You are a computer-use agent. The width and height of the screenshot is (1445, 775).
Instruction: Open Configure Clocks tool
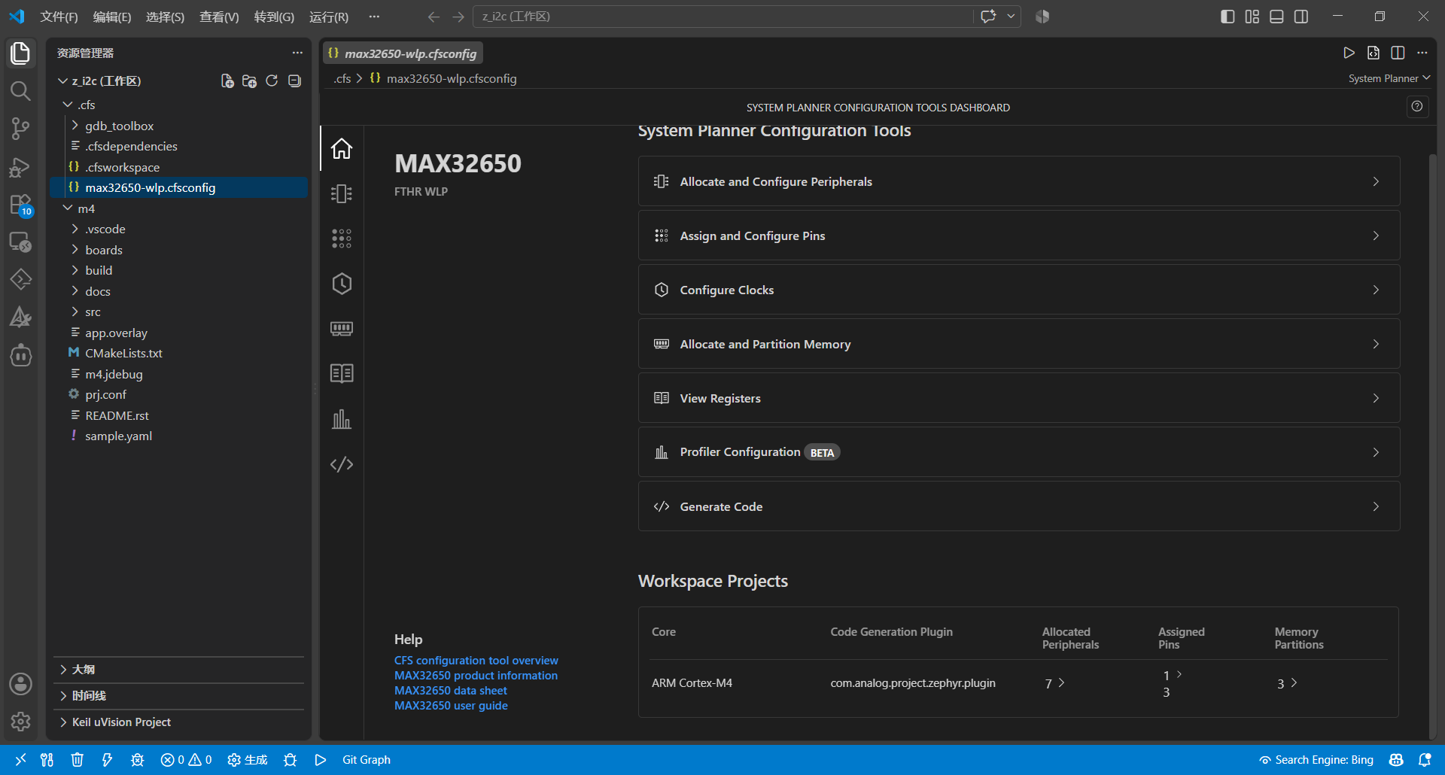(1019, 290)
